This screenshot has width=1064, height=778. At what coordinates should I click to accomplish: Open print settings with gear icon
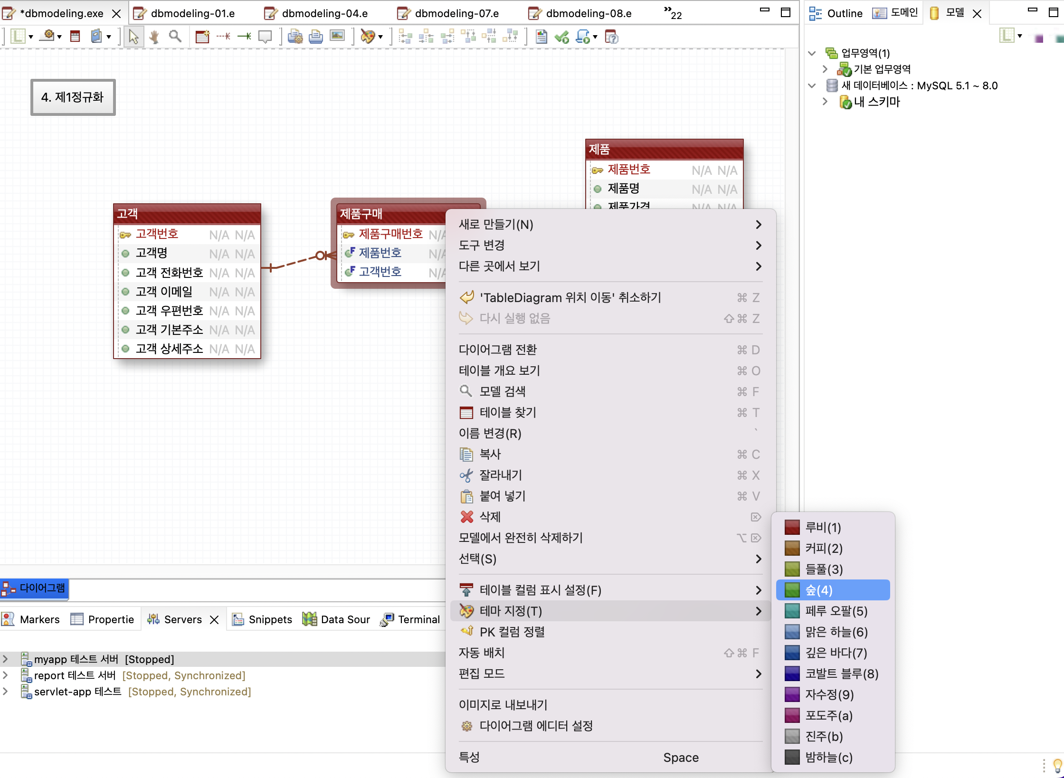click(x=295, y=37)
